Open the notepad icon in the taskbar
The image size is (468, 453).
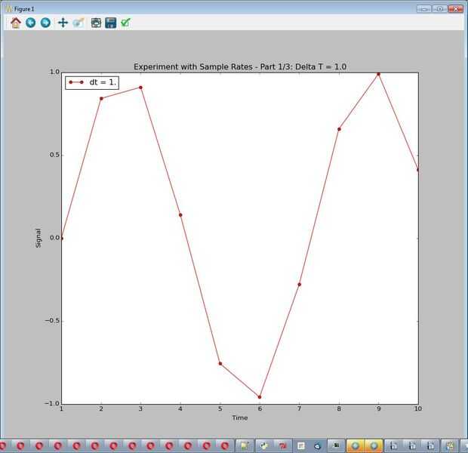click(x=245, y=445)
